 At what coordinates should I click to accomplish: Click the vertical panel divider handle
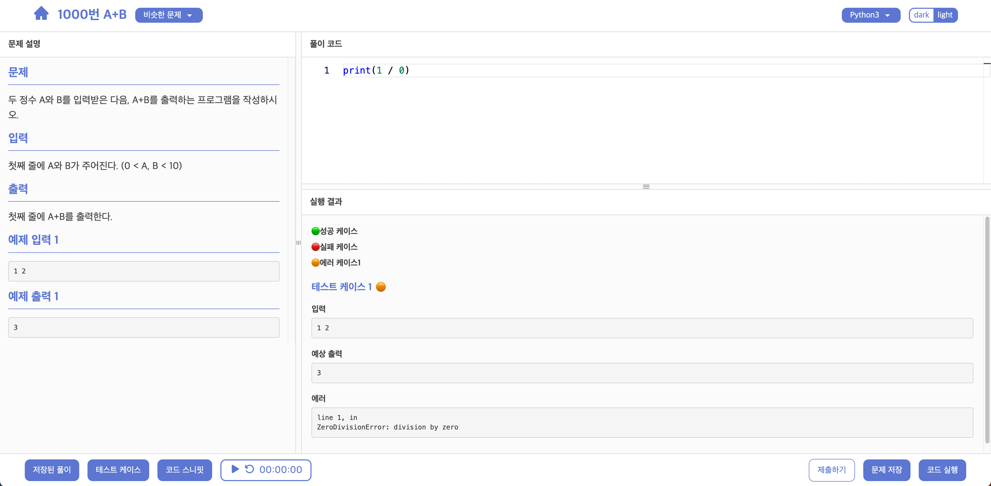(299, 243)
